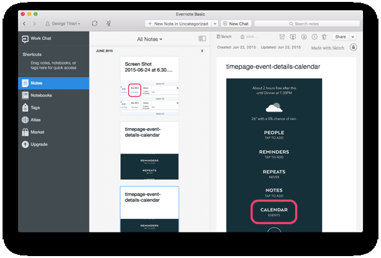
Task: Open George Tinari account menu
Action: [x=63, y=24]
